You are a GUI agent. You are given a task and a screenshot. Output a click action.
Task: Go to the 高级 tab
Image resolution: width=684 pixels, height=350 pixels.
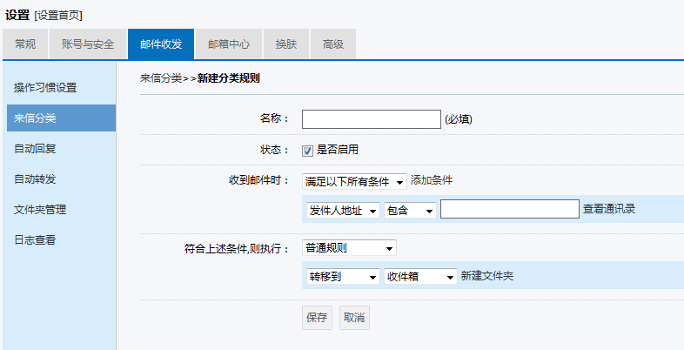click(x=332, y=44)
